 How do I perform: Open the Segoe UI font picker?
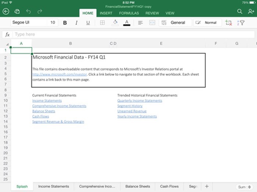pos(29,22)
